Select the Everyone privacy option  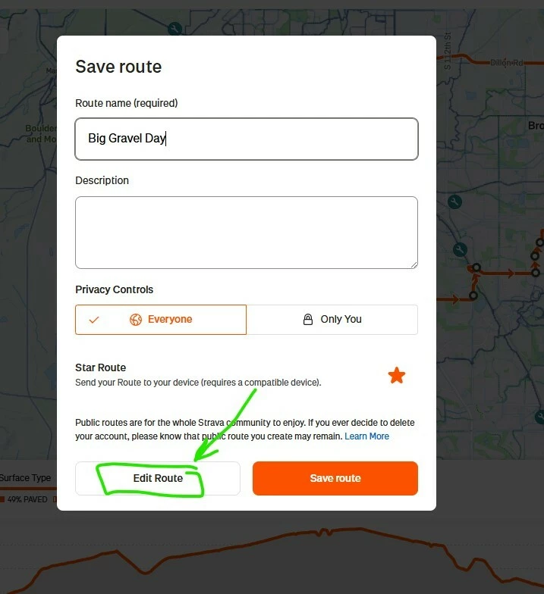(x=161, y=320)
